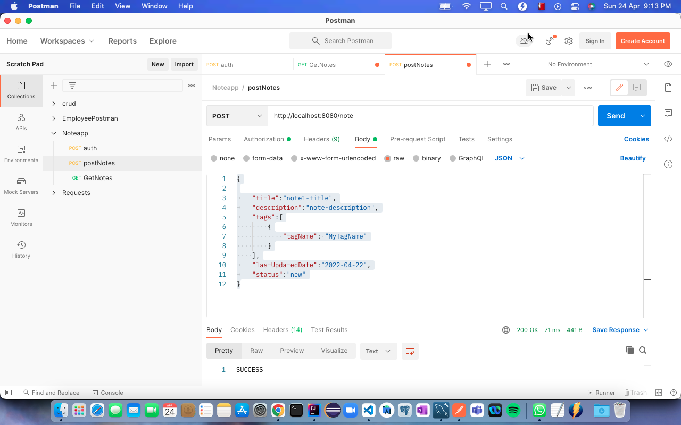
Task: Open a new request tab with plus
Action: [487, 64]
